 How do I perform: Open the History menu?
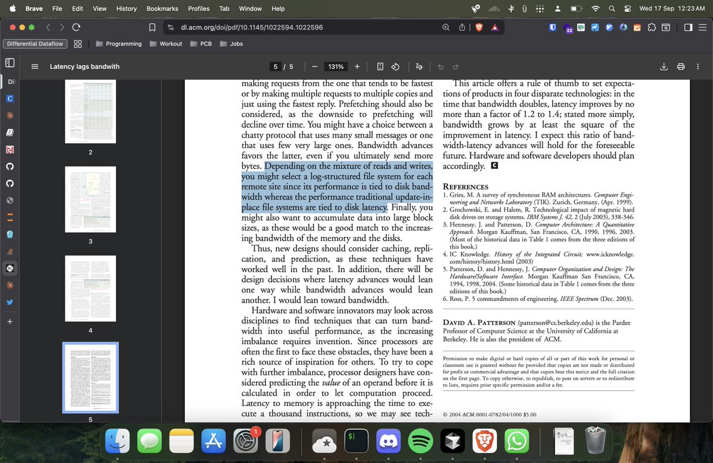tap(127, 8)
